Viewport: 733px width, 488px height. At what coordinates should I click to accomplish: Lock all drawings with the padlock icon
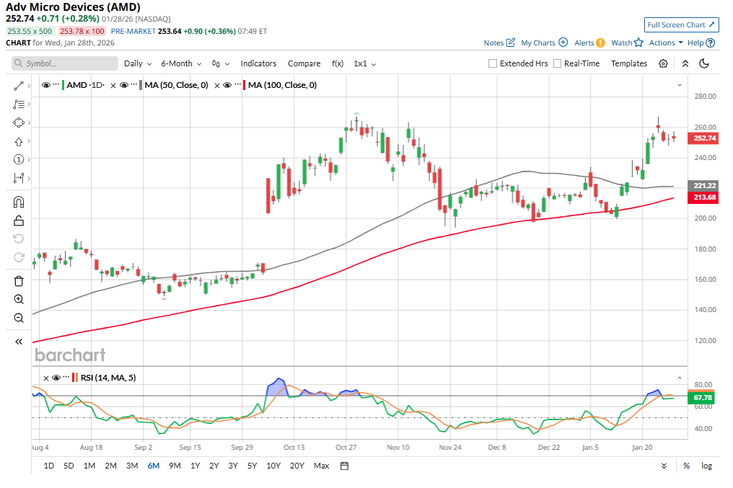[19, 221]
